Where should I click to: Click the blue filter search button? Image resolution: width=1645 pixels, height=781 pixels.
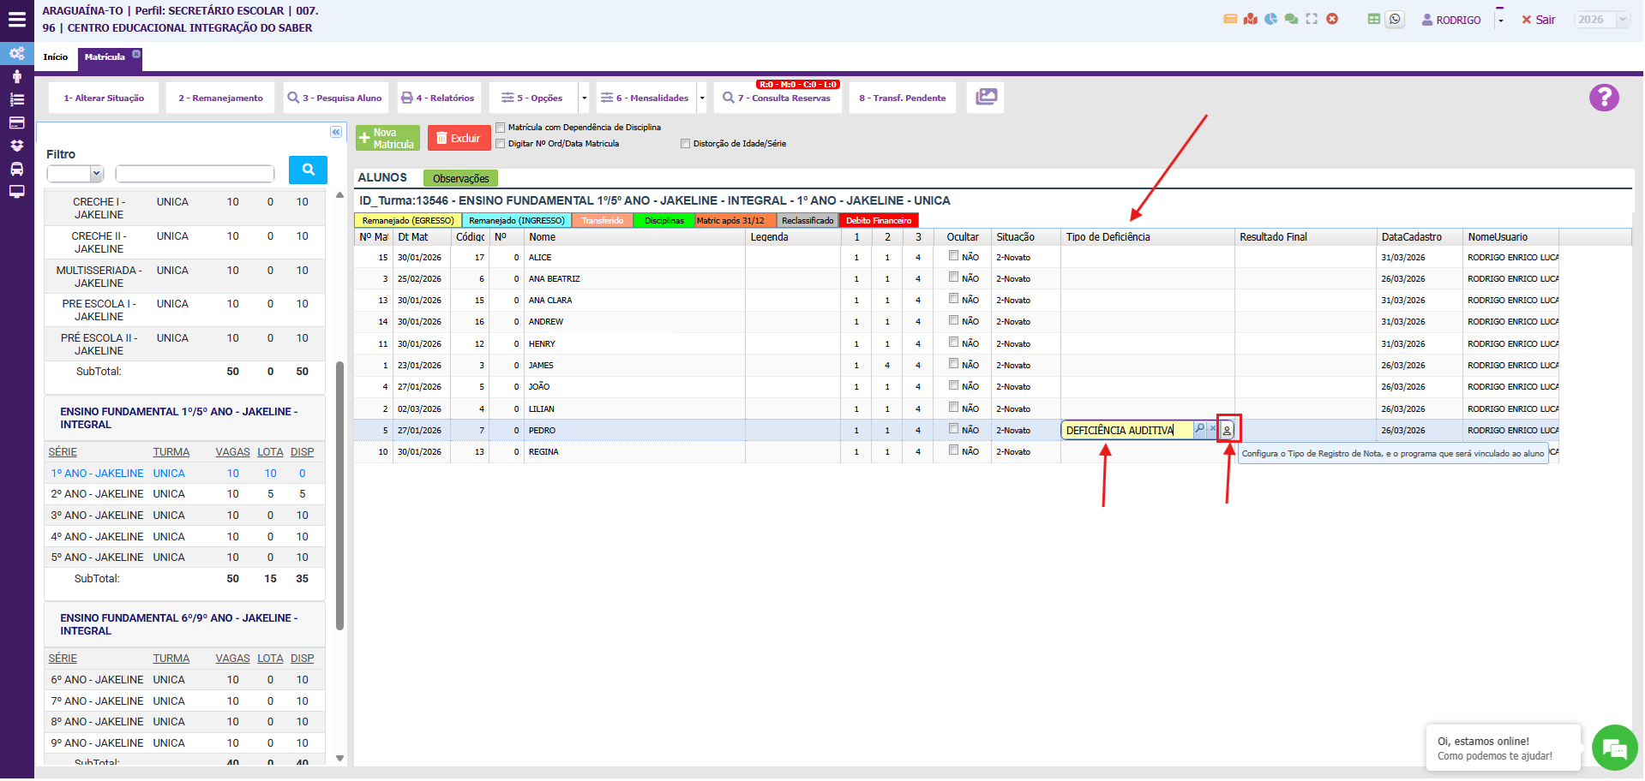pos(308,170)
